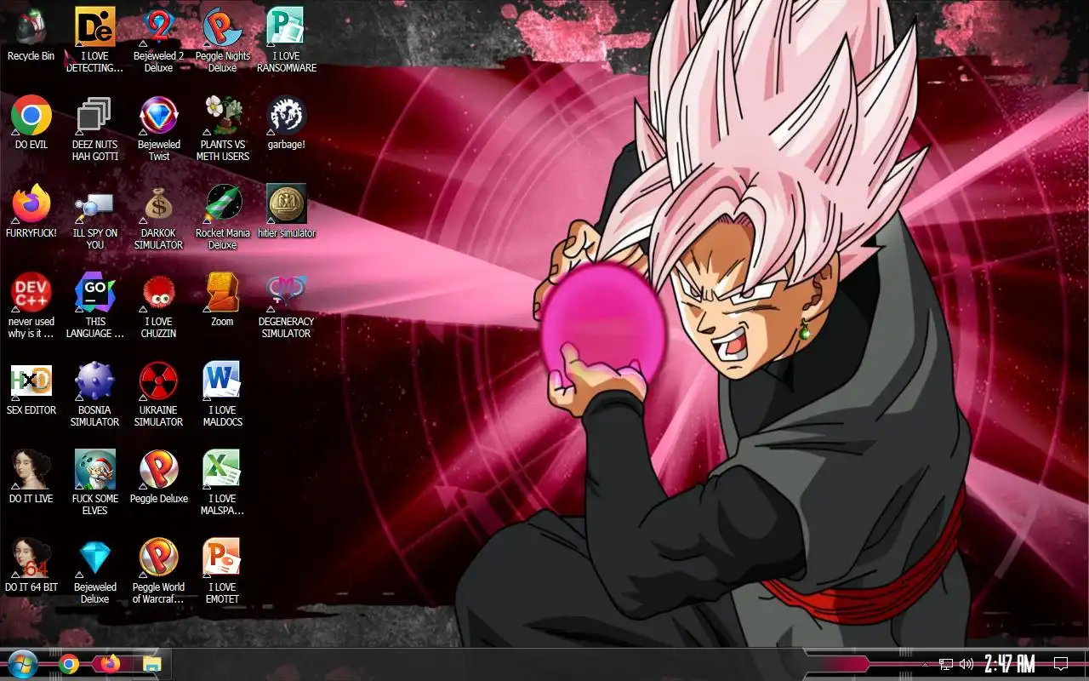Select the 'DEEZ NUTS HAH GOTTI' stacked-windows icon
The height and width of the screenshot is (681, 1089).
94,128
